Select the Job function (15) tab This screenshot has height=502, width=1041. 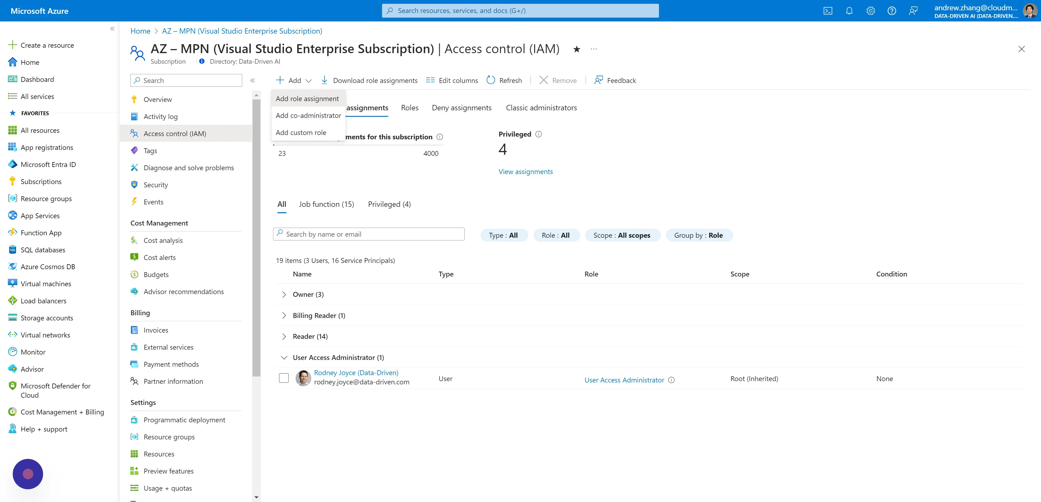click(x=326, y=205)
